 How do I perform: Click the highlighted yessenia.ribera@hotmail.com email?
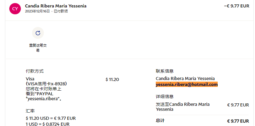(x=187, y=84)
